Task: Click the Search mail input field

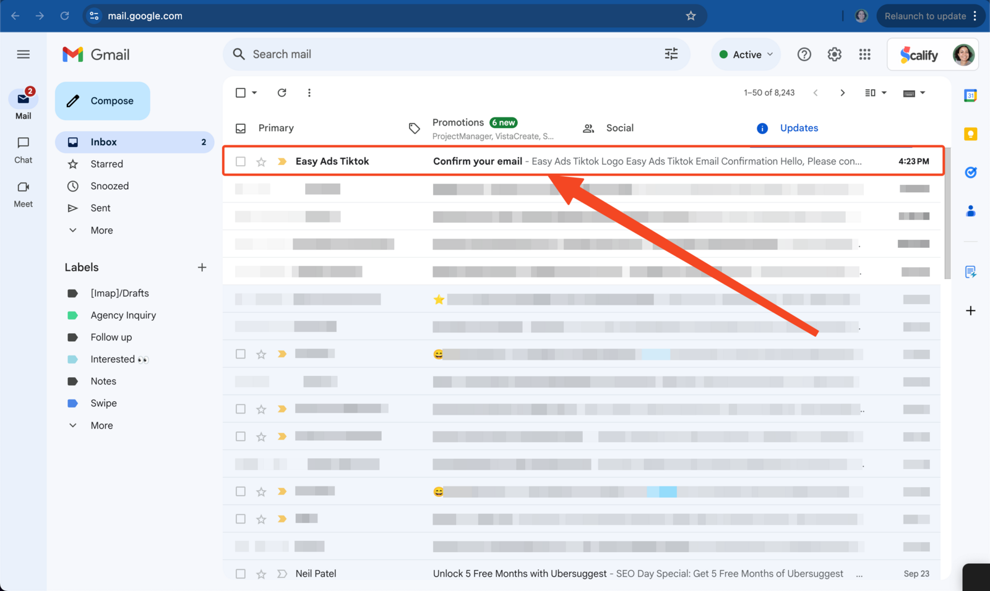Action: point(433,54)
